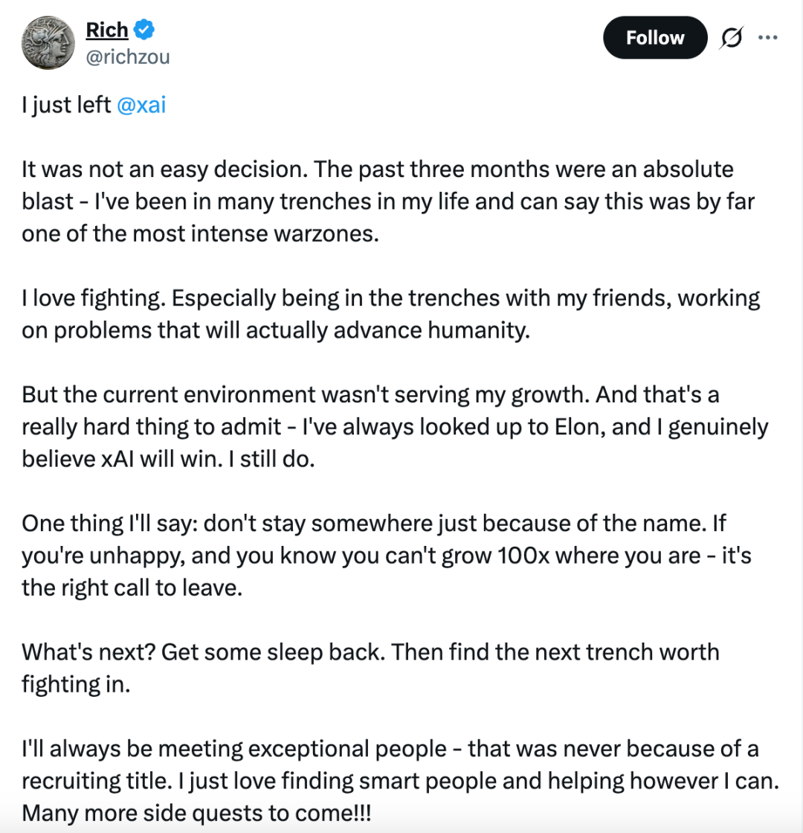This screenshot has height=833, width=803.
Task: Open the Grok explain-post icon
Action: tap(731, 38)
